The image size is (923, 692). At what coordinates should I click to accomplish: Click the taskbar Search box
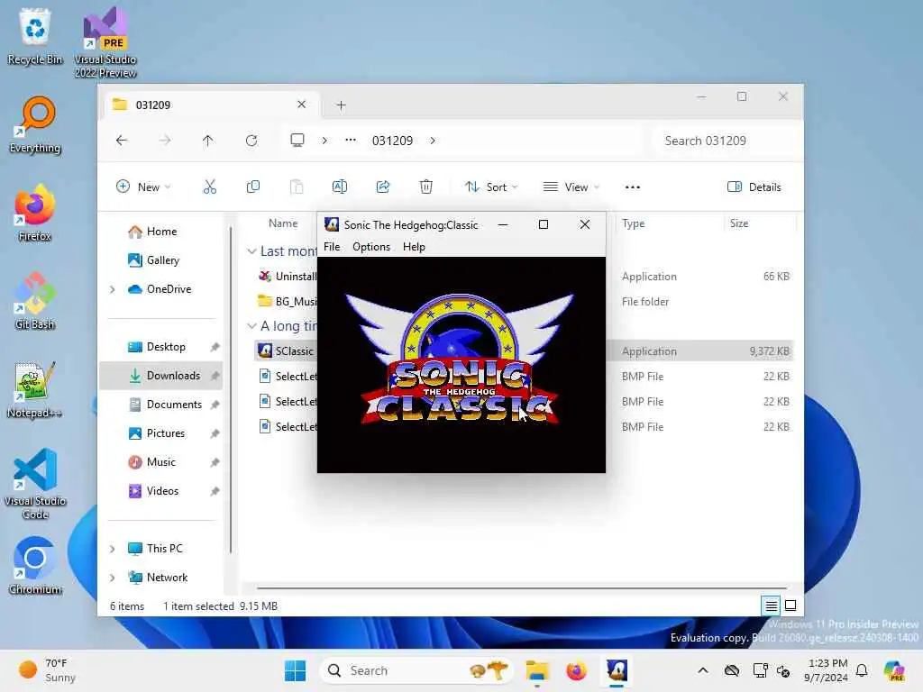pos(416,670)
